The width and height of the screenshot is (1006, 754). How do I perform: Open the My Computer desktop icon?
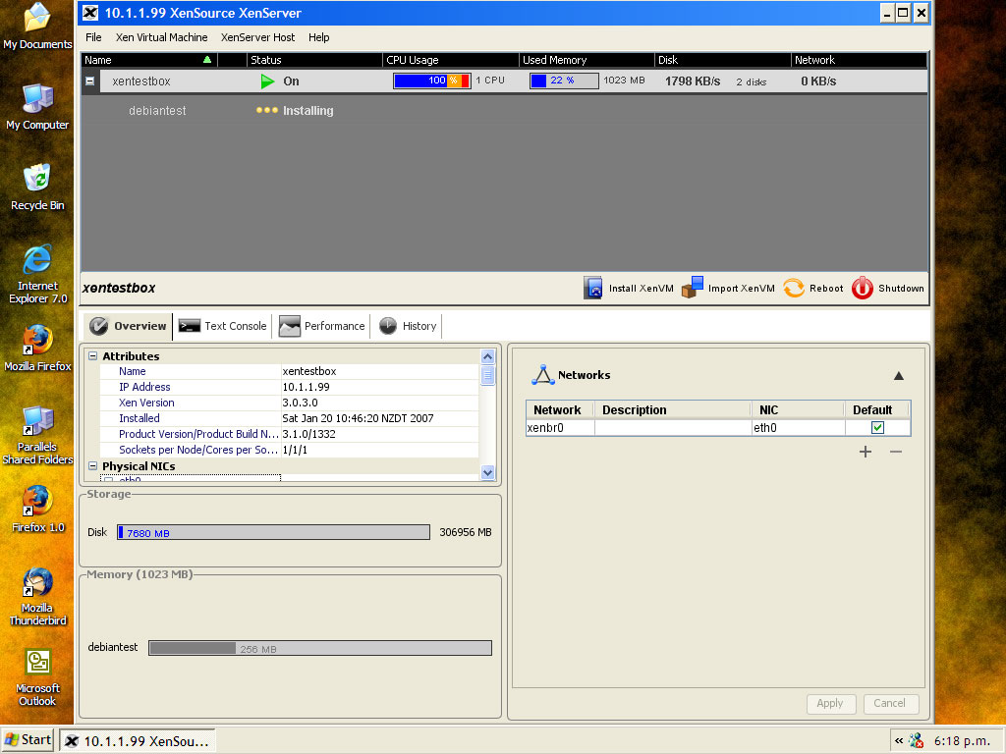click(x=37, y=107)
